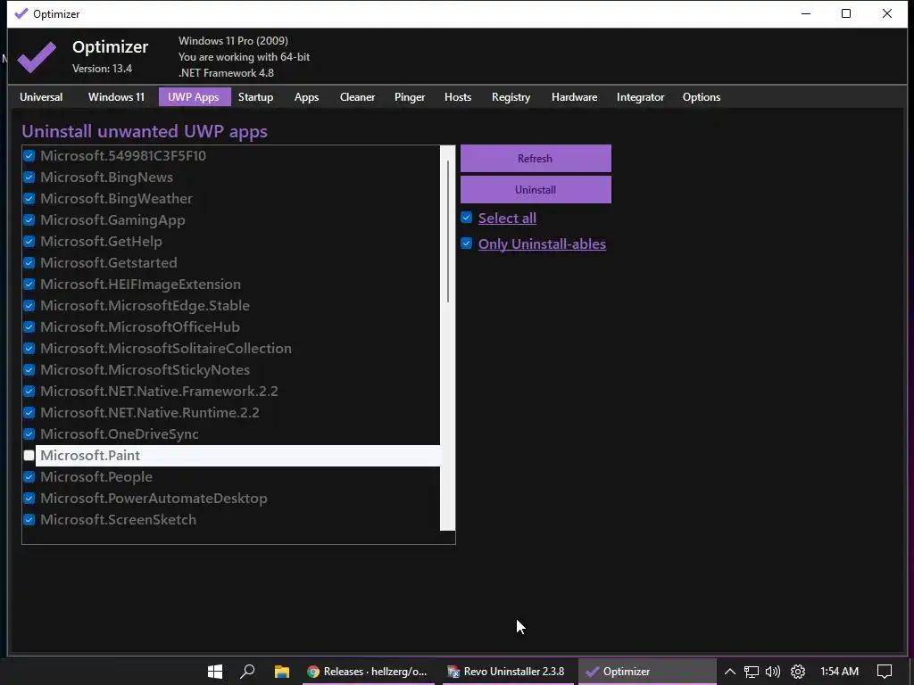Viewport: 914px width, 685px height.
Task: Open network status tray icon
Action: [751, 672]
